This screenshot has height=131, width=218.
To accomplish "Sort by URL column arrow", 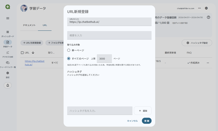I will coord(33,53).
